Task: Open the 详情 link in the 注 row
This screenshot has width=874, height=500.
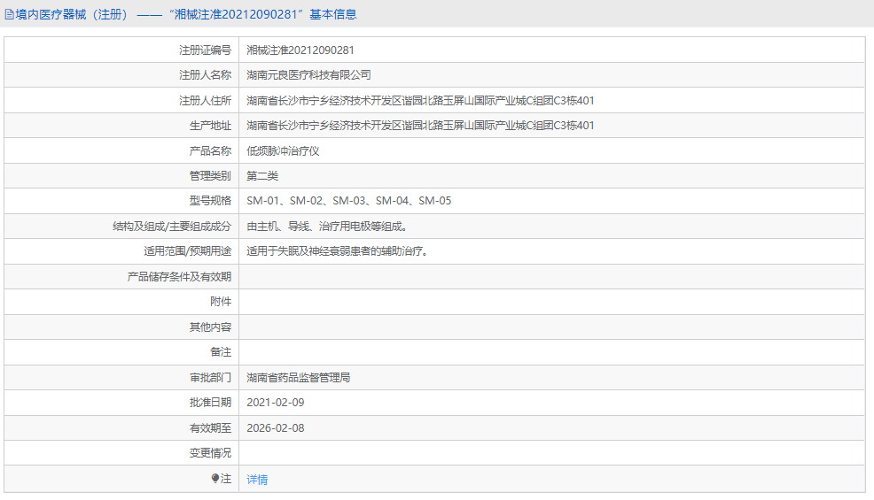Action: pyautogui.click(x=257, y=479)
